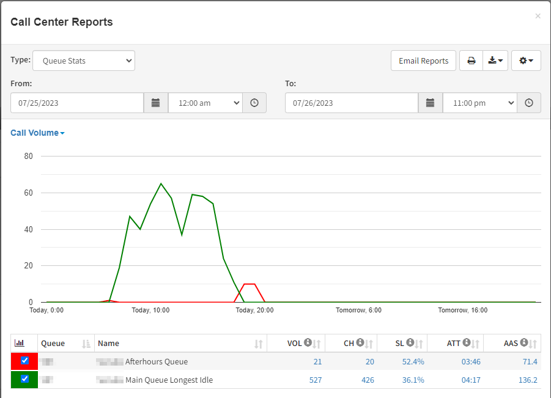Image resolution: width=551 pixels, height=398 pixels.
Task: Open the To date calendar picker
Action: click(x=430, y=103)
